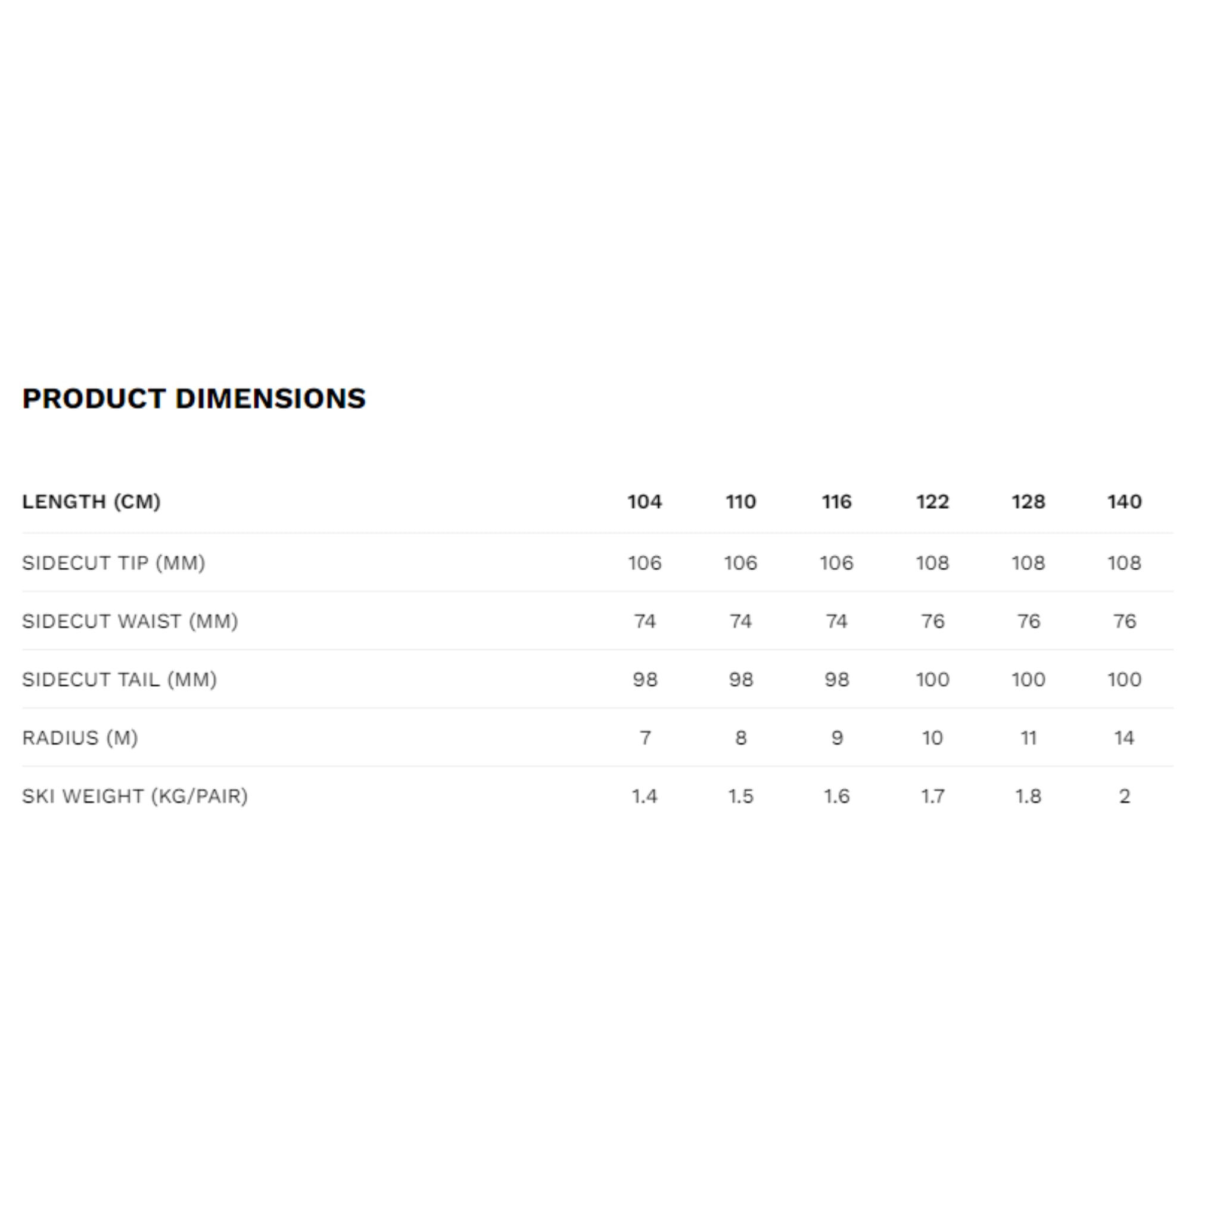This screenshot has width=1220, height=1220.
Task: Select the 104 length column header
Action: pos(644,502)
